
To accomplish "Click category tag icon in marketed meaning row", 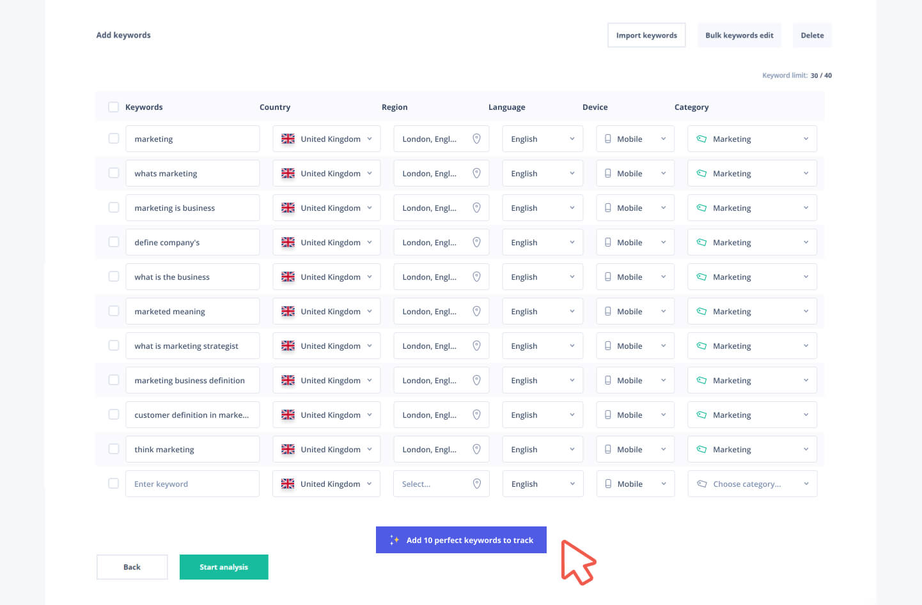I will coord(701,311).
